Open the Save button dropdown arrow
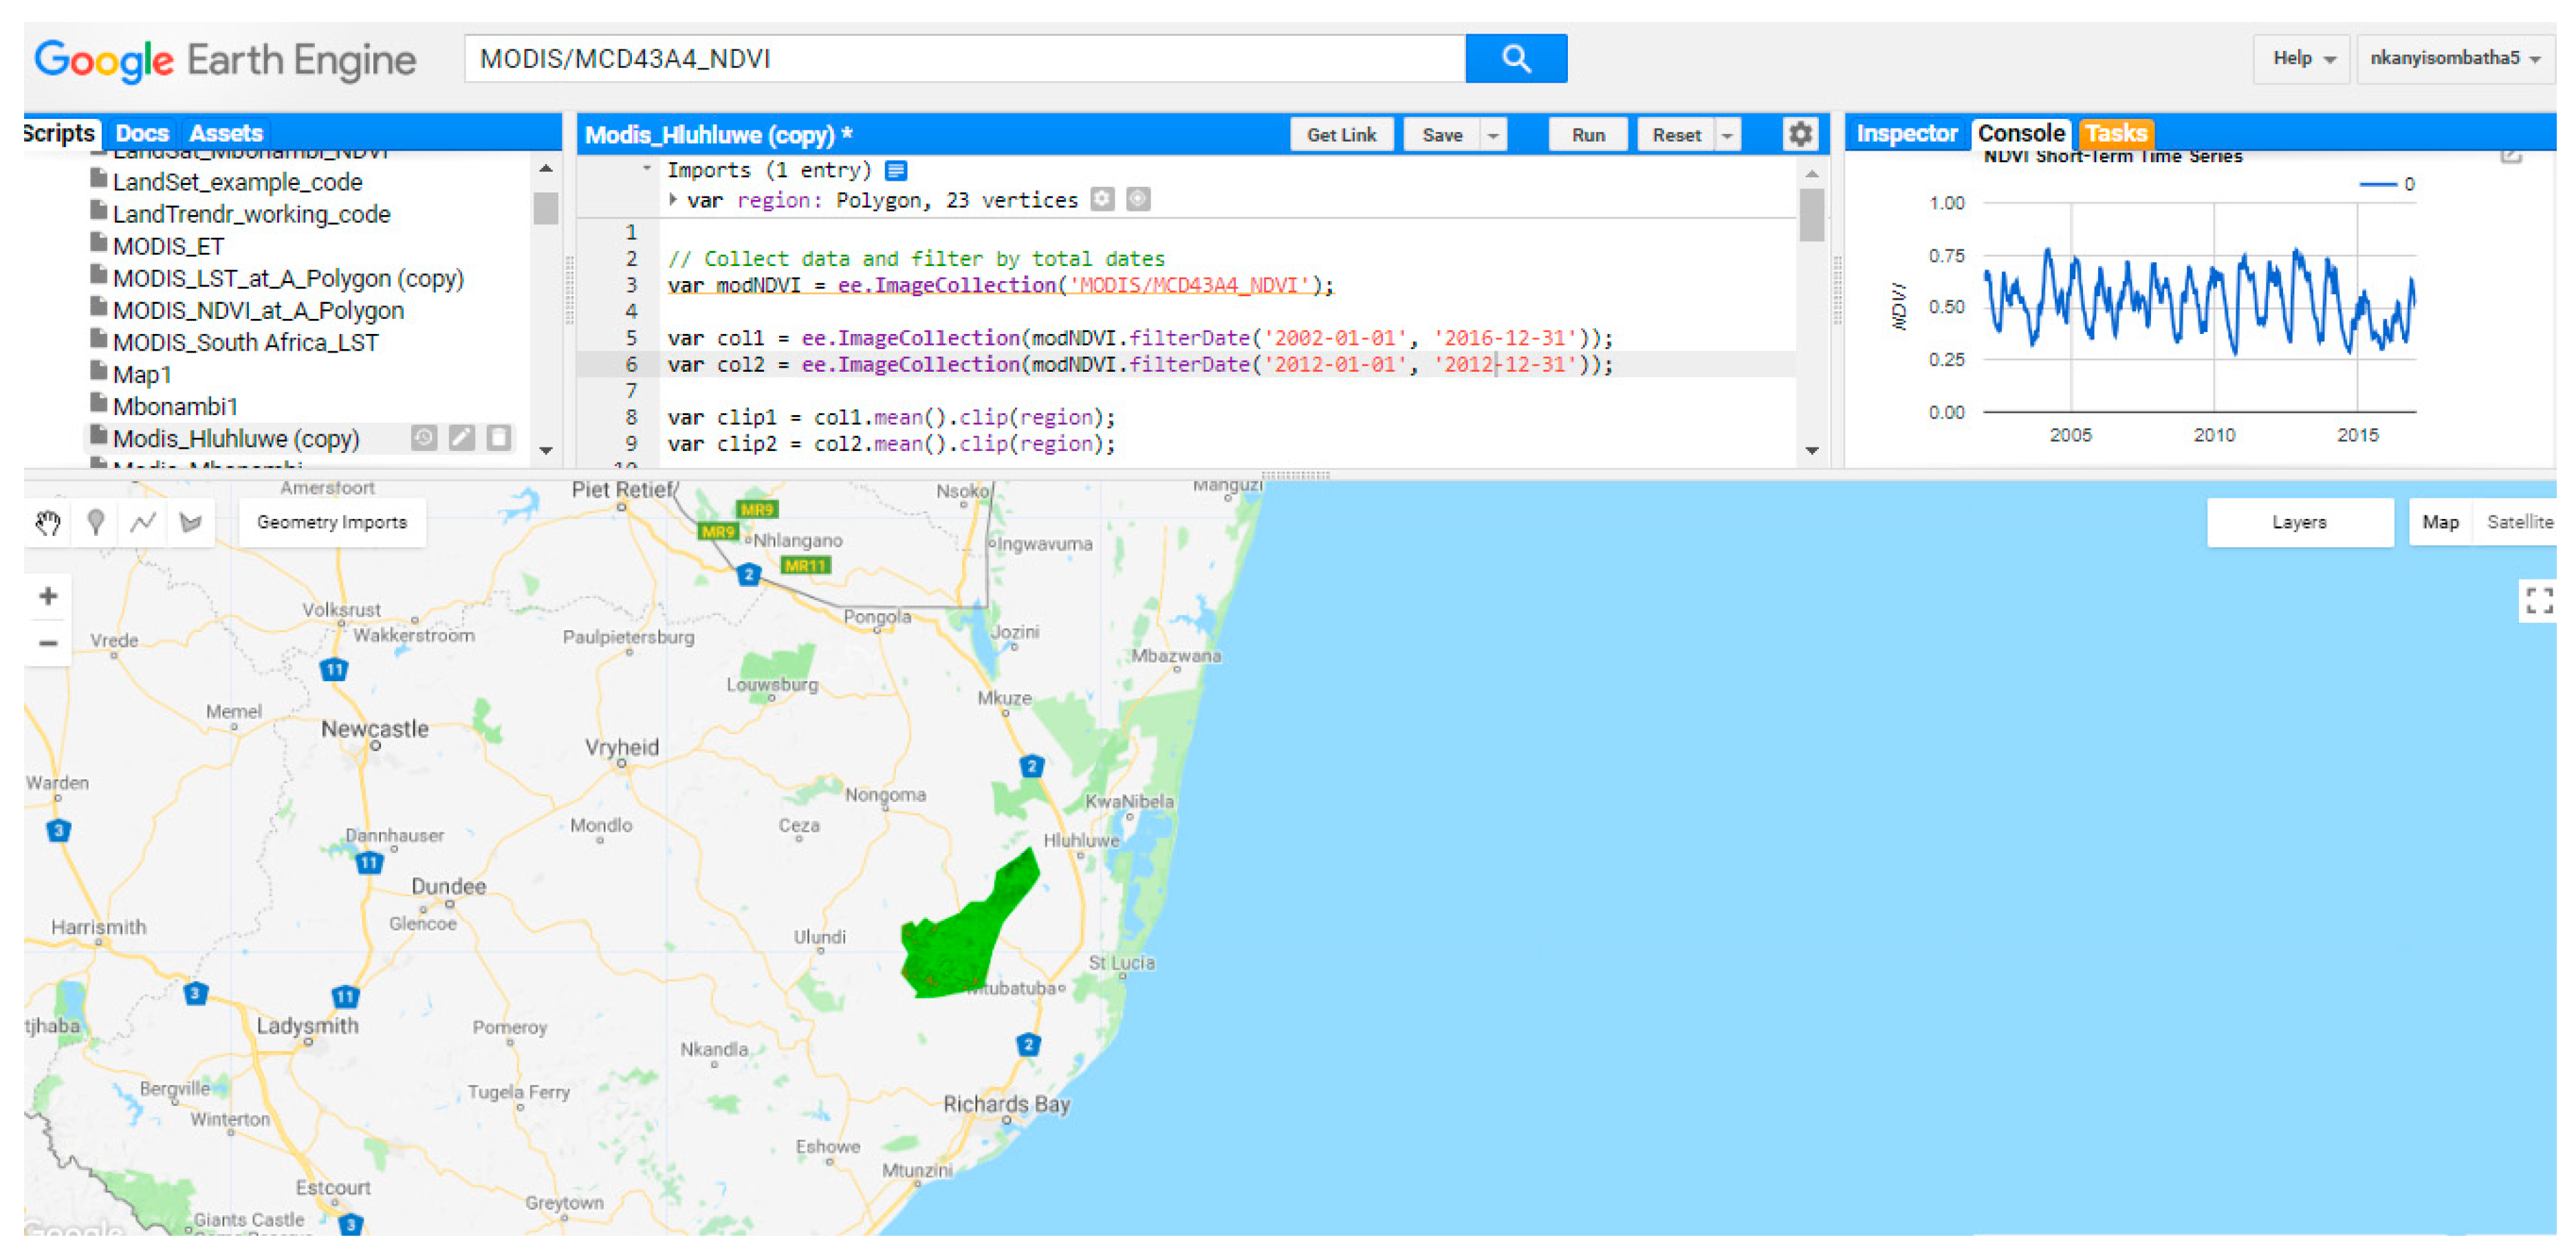This screenshot has height=1255, width=2576. click(1493, 135)
